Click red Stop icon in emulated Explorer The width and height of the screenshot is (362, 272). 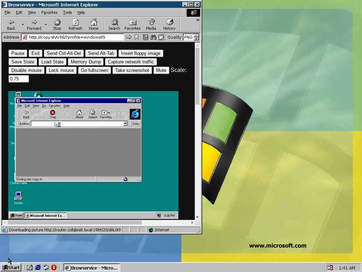tap(53, 114)
